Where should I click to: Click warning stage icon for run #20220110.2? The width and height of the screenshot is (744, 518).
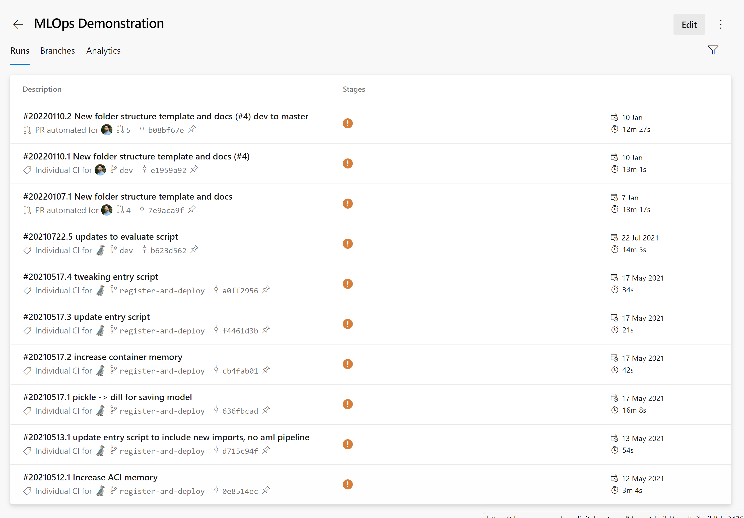pos(348,123)
